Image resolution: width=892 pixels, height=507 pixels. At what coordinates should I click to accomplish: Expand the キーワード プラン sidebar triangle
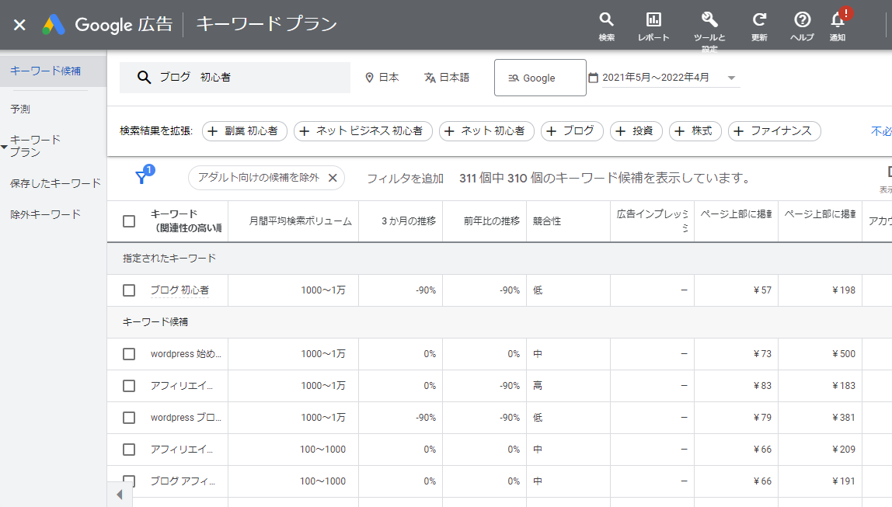click(x=4, y=148)
